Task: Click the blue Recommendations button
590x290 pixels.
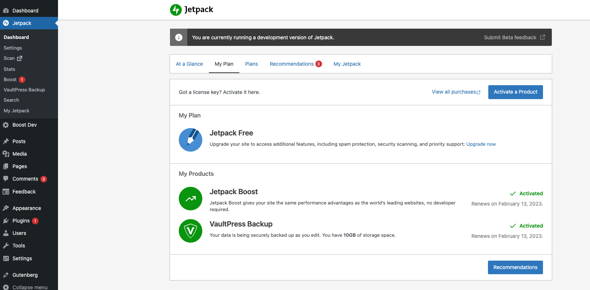Action: [515, 267]
